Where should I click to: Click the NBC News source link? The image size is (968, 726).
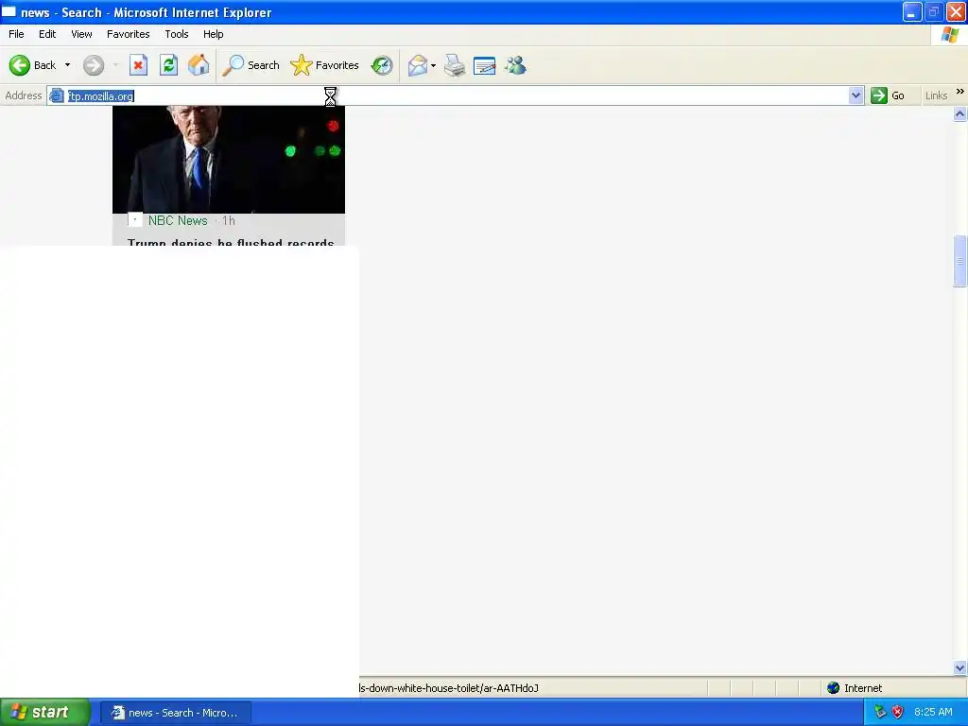coord(178,220)
